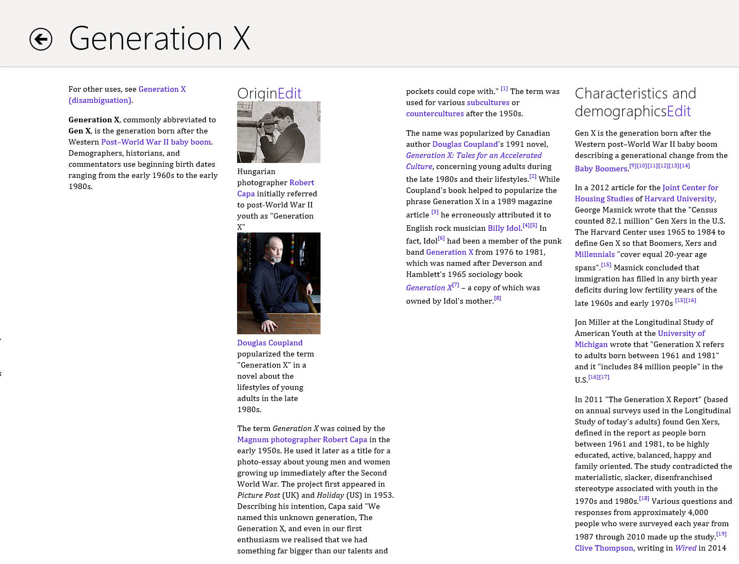
Task: Click the back arrow button
Action: pyautogui.click(x=41, y=39)
